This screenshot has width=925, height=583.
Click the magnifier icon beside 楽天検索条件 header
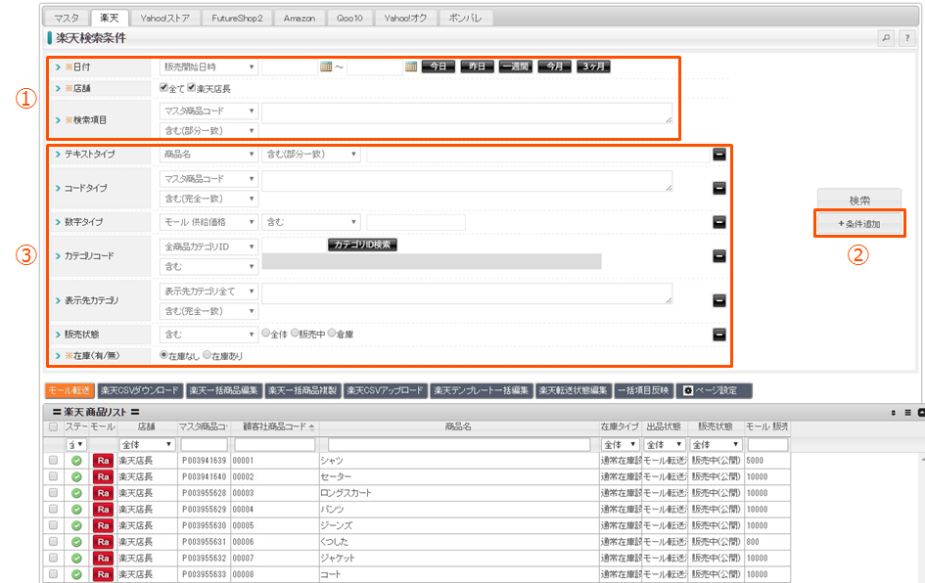(886, 38)
